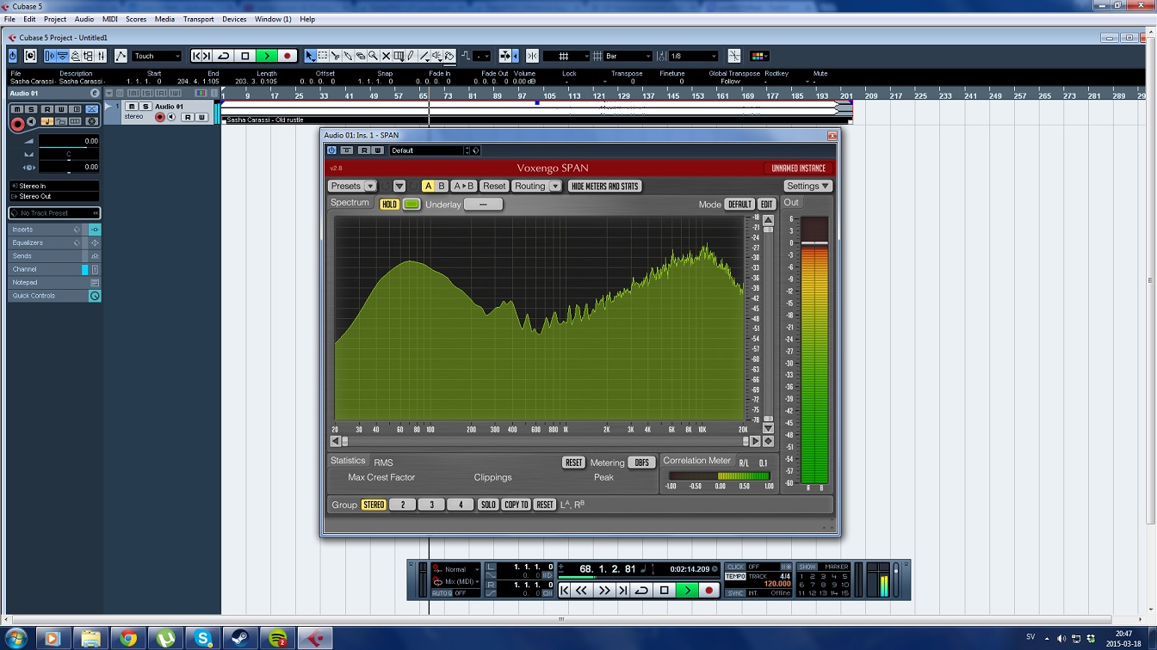The width and height of the screenshot is (1157, 650).
Task: Click the Google Chrome taskbar icon
Action: click(x=128, y=638)
